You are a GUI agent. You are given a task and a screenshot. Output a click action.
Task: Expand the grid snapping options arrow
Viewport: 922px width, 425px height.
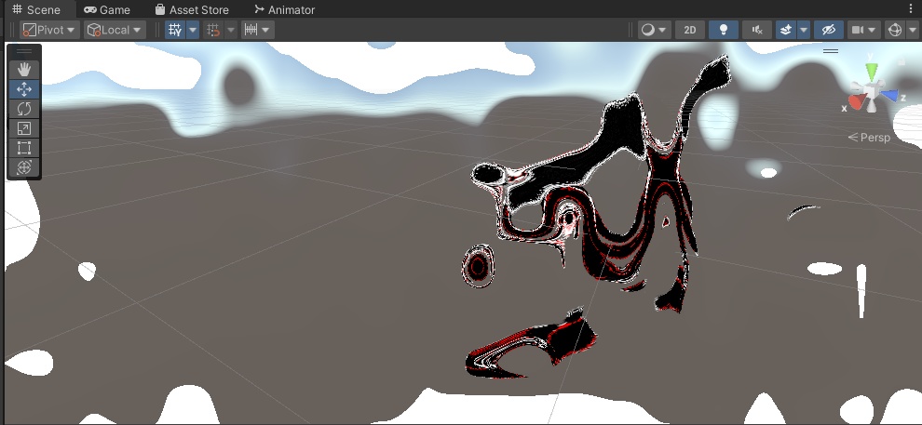[x=231, y=30]
